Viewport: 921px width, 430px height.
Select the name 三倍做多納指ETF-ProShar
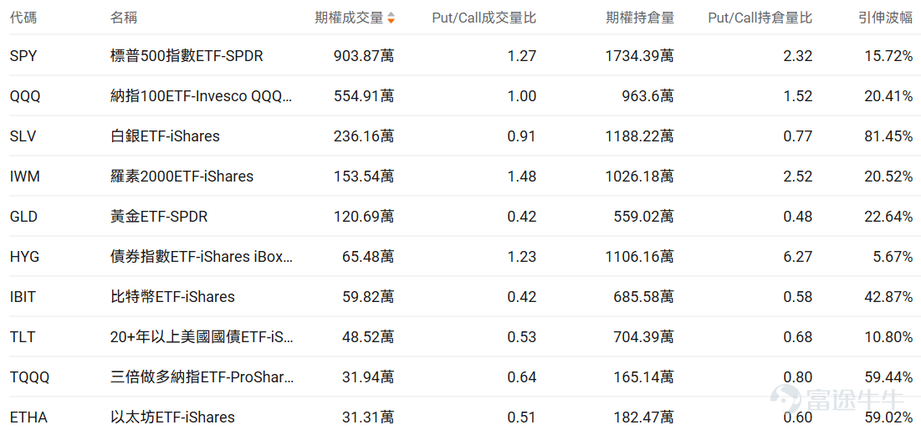(x=202, y=377)
